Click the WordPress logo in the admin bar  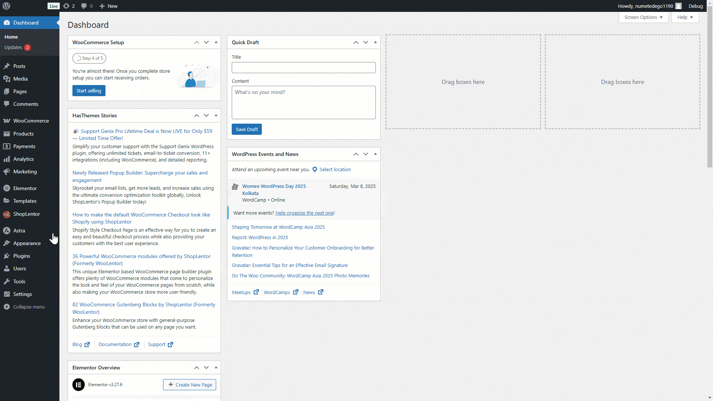(x=6, y=6)
